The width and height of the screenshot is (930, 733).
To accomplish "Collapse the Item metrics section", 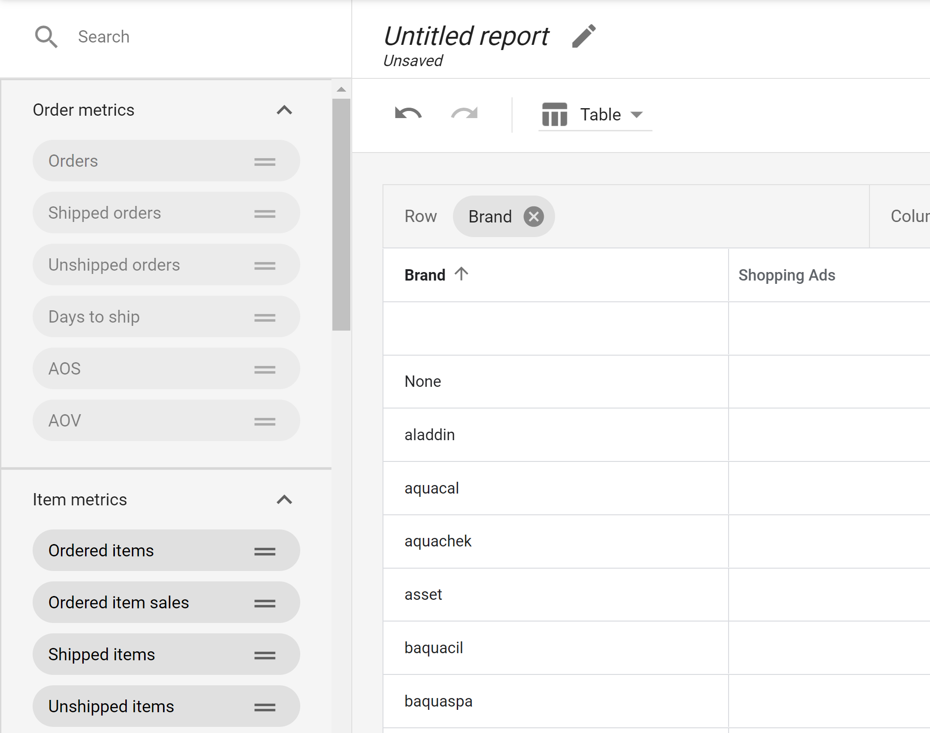I will (x=286, y=499).
